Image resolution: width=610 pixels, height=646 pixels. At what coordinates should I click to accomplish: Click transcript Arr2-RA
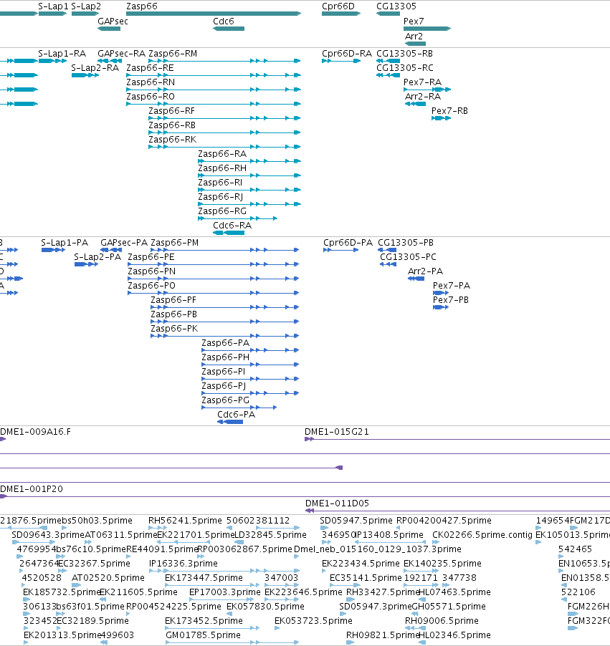click(423, 97)
